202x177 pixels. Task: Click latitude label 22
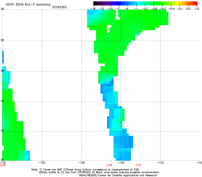click(x=2, y=130)
